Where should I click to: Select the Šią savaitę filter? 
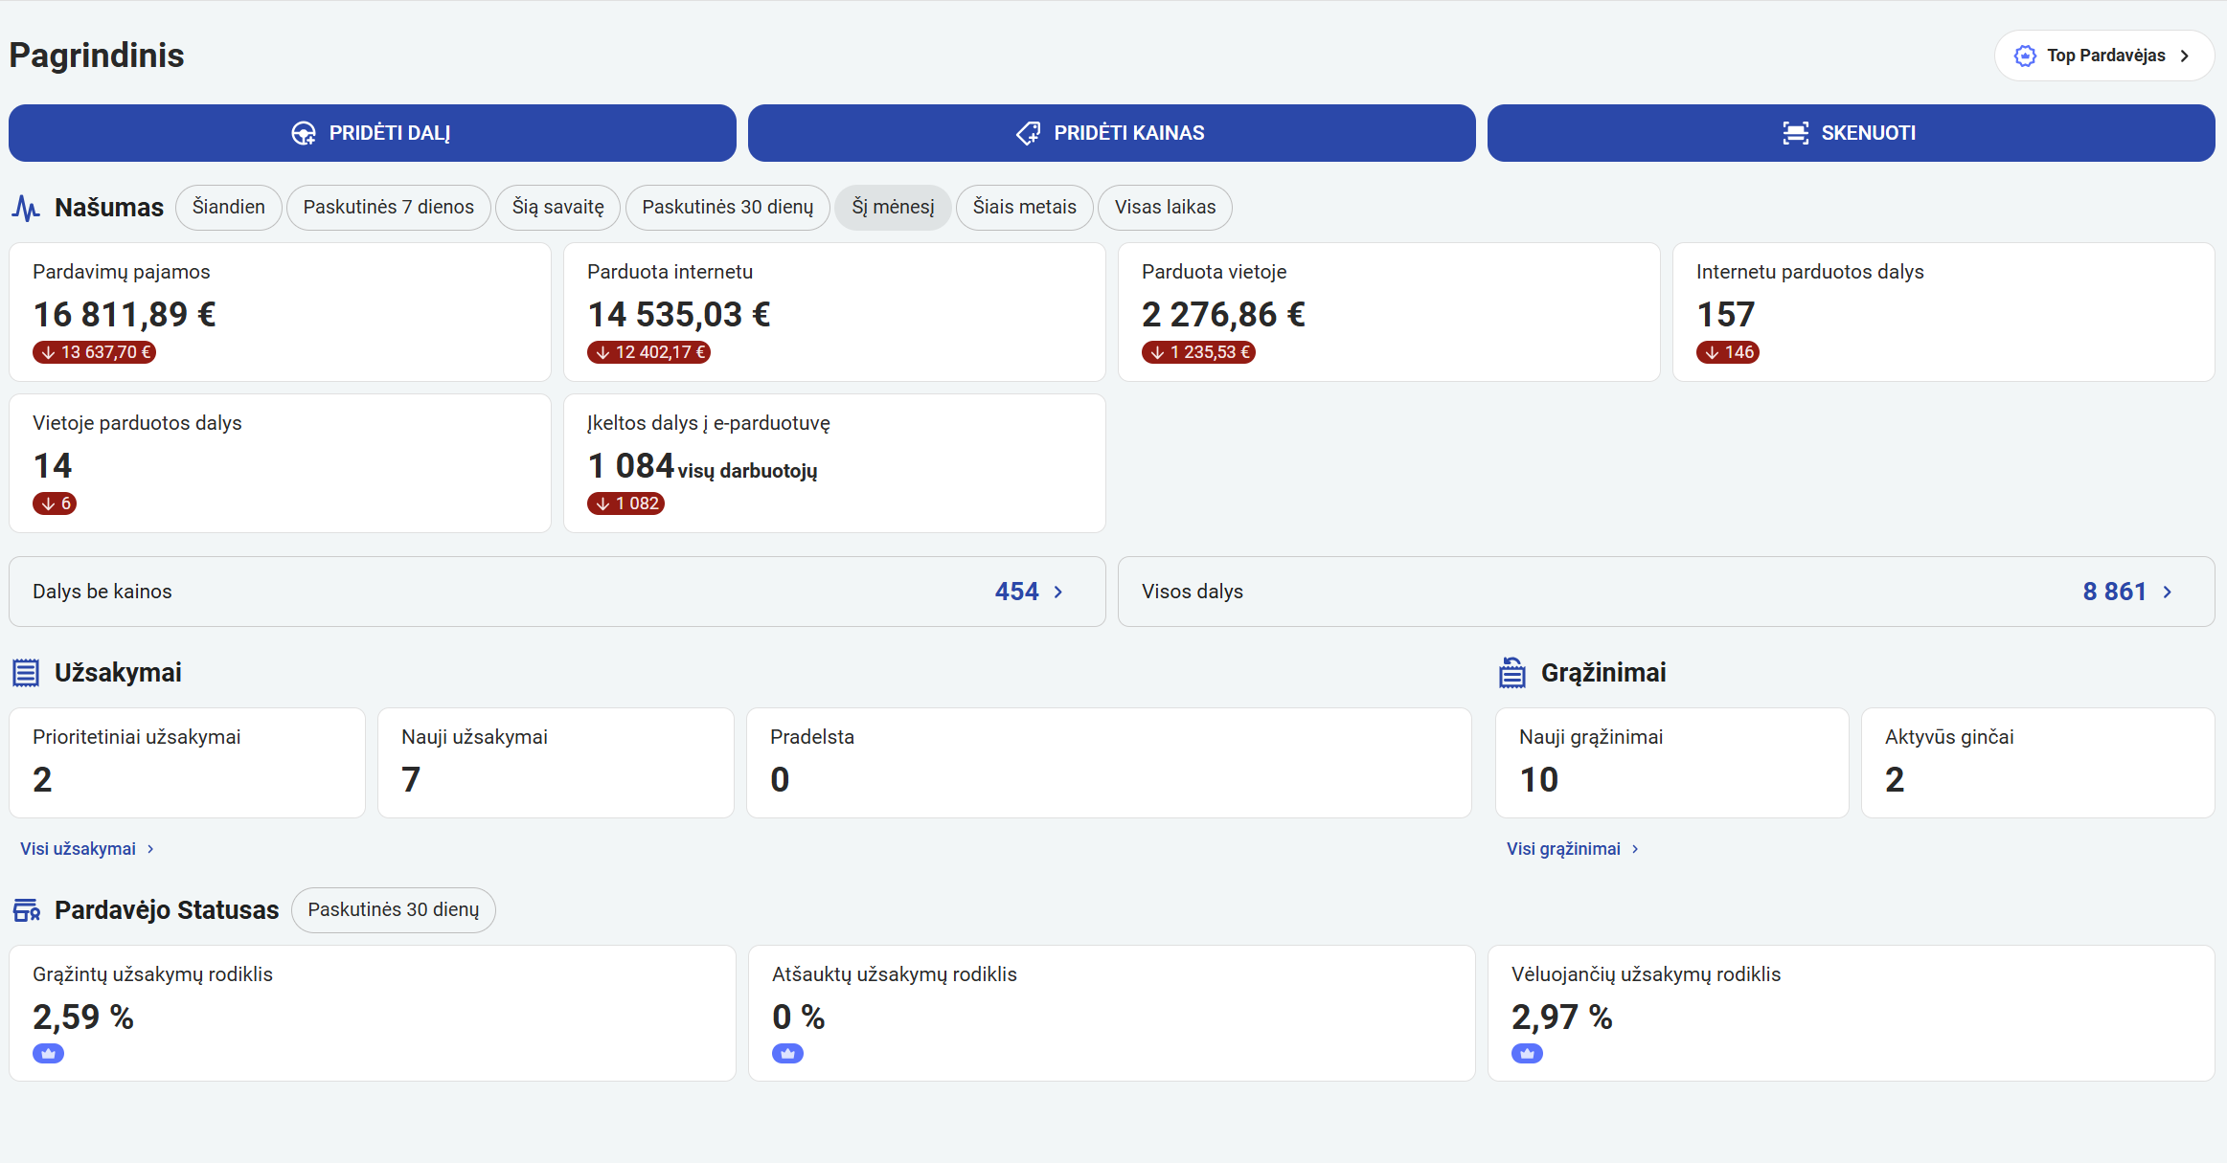558,208
